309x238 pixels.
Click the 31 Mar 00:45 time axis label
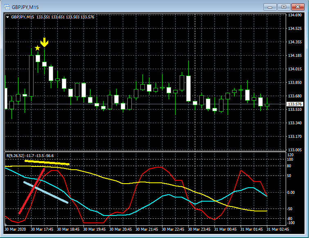pos(226,229)
